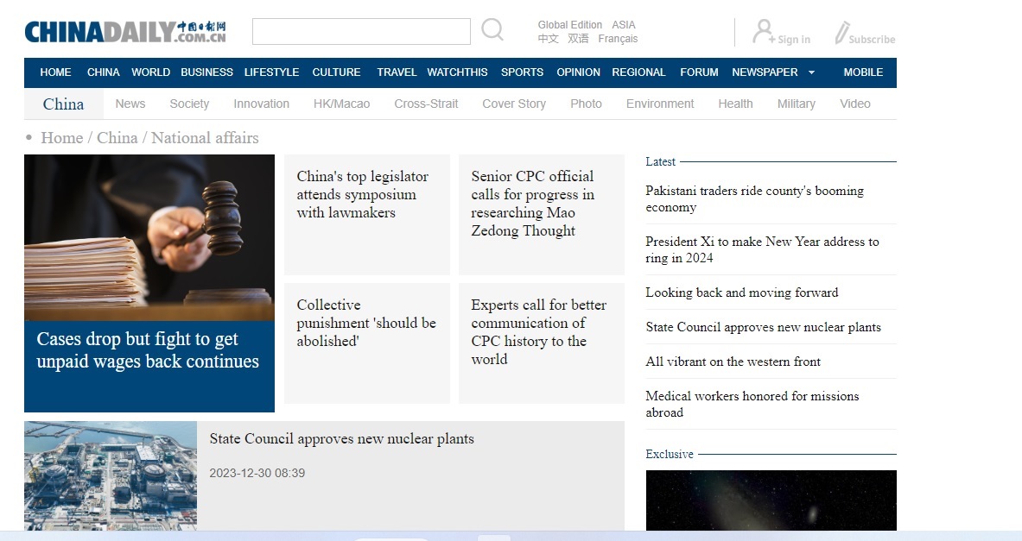1022x541 pixels.
Task: Switch to the Français edition
Action: pos(618,39)
